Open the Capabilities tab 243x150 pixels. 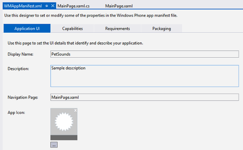pos(72,29)
